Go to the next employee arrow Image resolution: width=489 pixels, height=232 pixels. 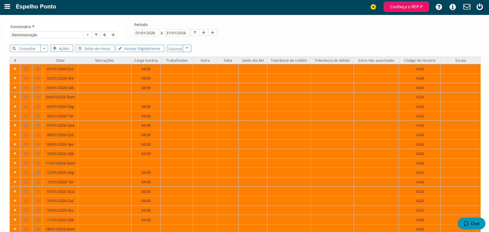(113, 35)
